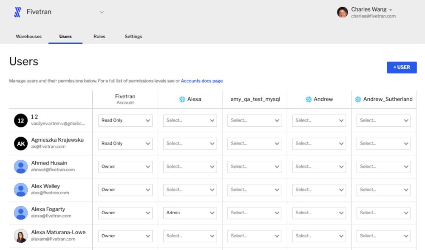Open amy_qa_test_mysql dropdown for Alex Welley

pos(254,190)
